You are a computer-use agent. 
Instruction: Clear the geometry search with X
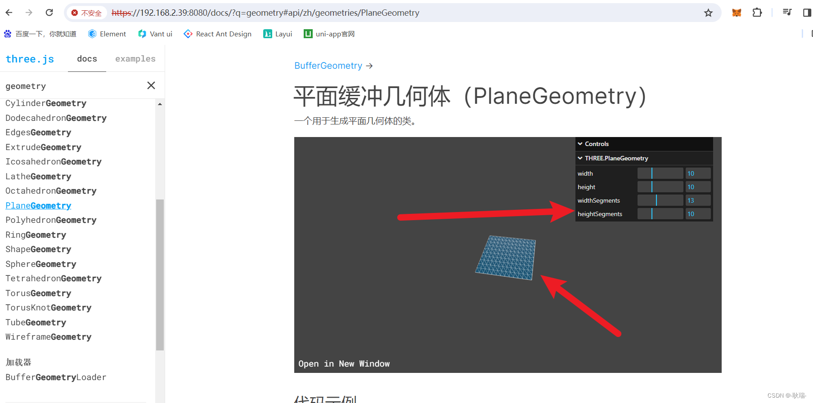[x=151, y=85]
